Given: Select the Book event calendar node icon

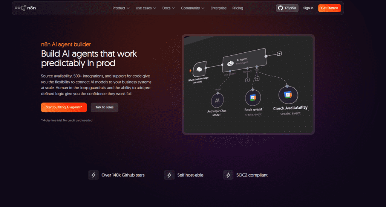Looking at the screenshot, I should tap(253, 97).
